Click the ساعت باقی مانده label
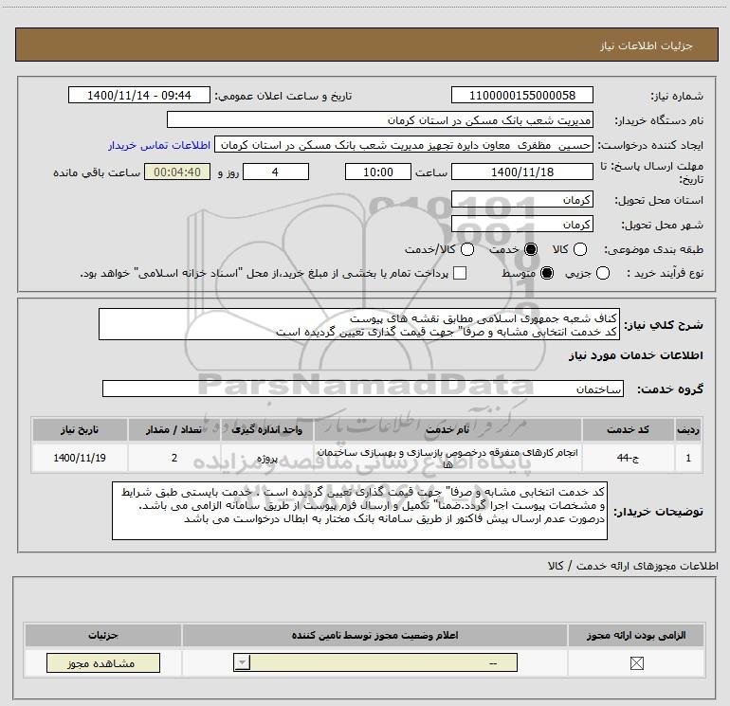730x706 pixels. pyautogui.click(x=97, y=172)
